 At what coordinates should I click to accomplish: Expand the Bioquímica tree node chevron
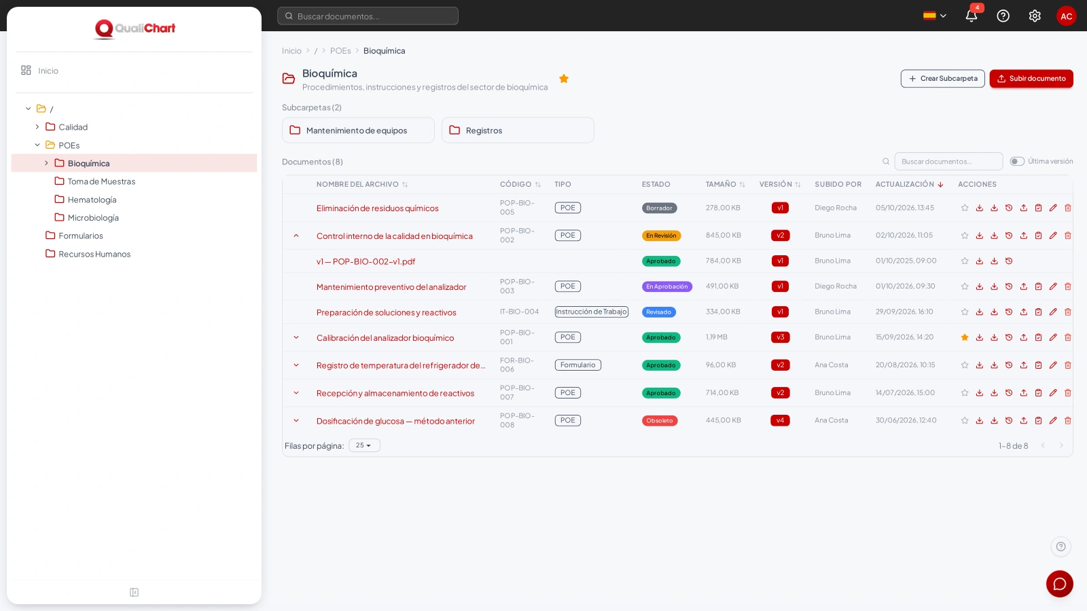pyautogui.click(x=46, y=163)
